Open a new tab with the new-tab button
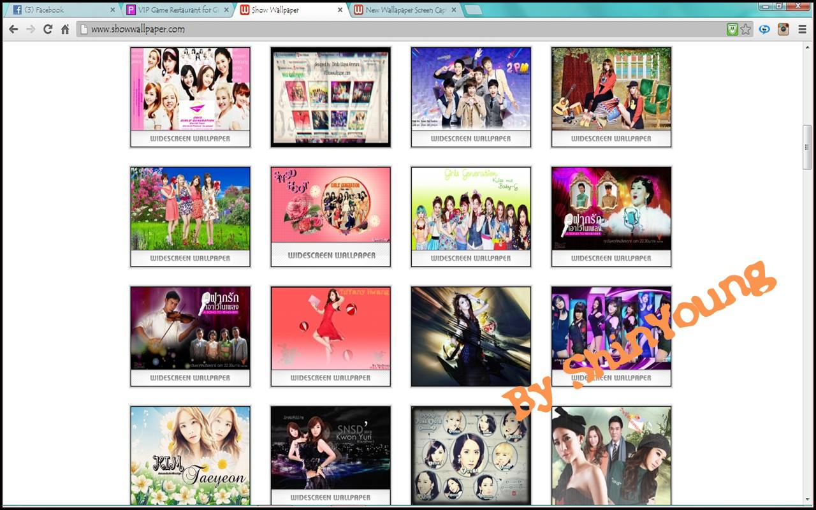The height and width of the screenshot is (510, 816). 473,10
